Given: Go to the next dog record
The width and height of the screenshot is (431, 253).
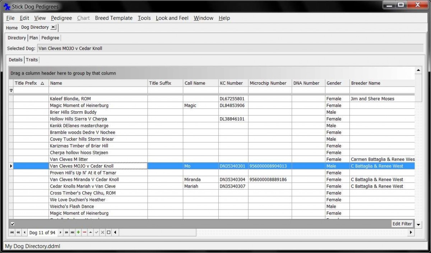Looking at the screenshot, I should coord(60,233).
